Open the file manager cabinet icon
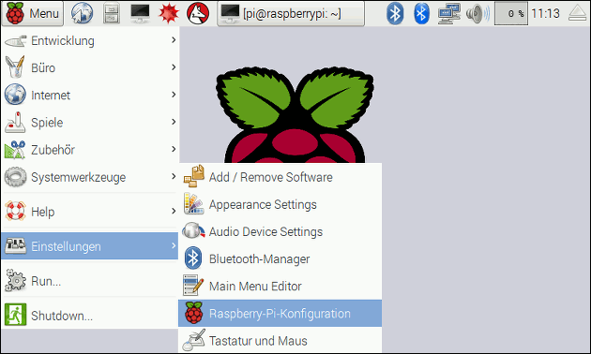Screen dimensions: 591x354 pyautogui.click(x=112, y=13)
